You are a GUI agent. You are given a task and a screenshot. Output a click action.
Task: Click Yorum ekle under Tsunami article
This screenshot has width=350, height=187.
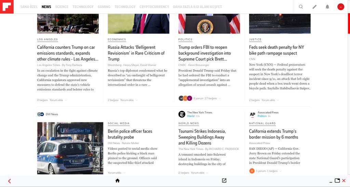(x=198, y=173)
